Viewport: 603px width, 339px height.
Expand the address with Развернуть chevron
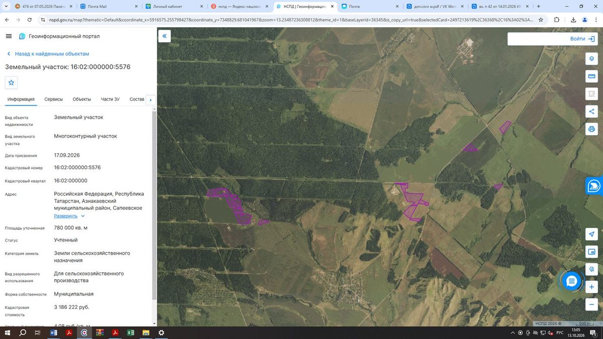pos(69,216)
